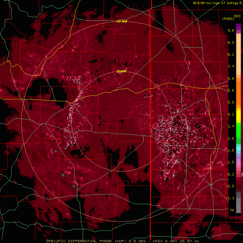243x243 pixels.
Task: Click the 1.0 scale value
Action: (231, 162)
